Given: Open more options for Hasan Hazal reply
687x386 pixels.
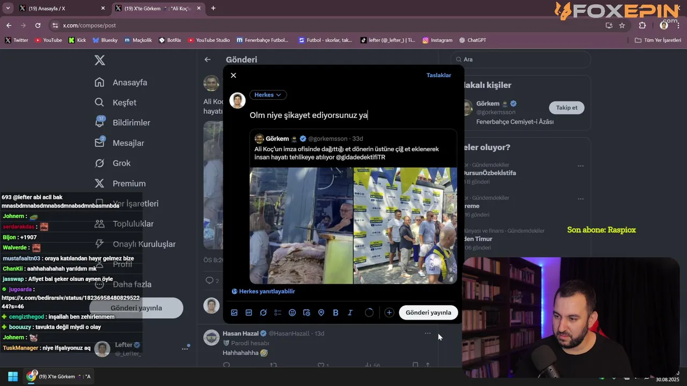Looking at the screenshot, I should point(428,333).
